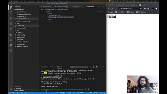Click the editor minimap

pyautogui.click(x=101, y=11)
